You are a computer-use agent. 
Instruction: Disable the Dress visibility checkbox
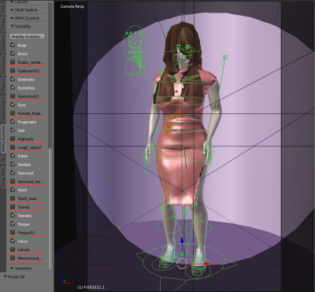[13, 54]
